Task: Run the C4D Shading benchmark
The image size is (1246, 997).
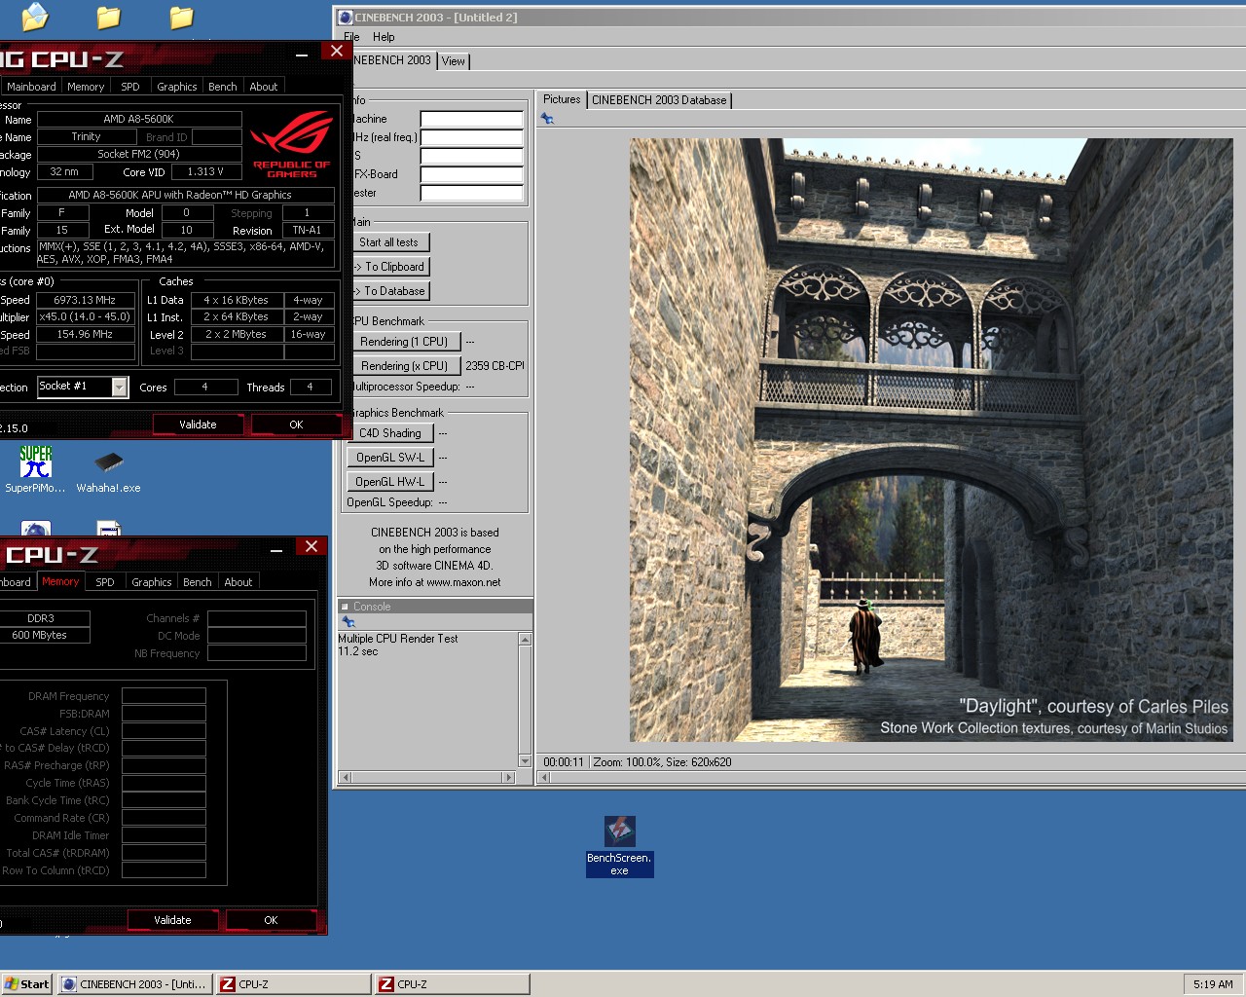Action: coord(389,433)
